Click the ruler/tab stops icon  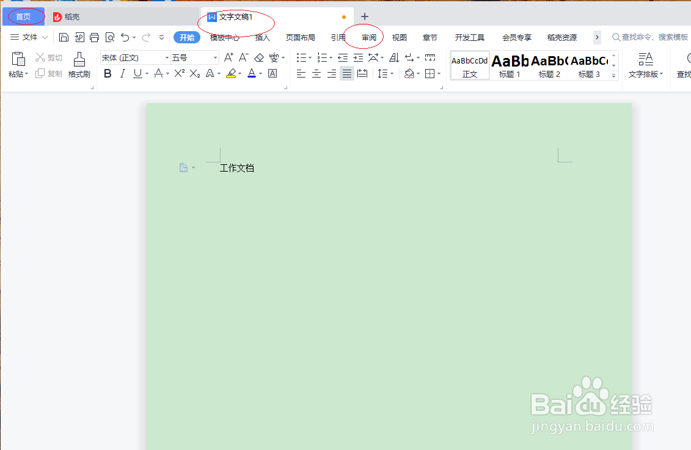tap(430, 57)
